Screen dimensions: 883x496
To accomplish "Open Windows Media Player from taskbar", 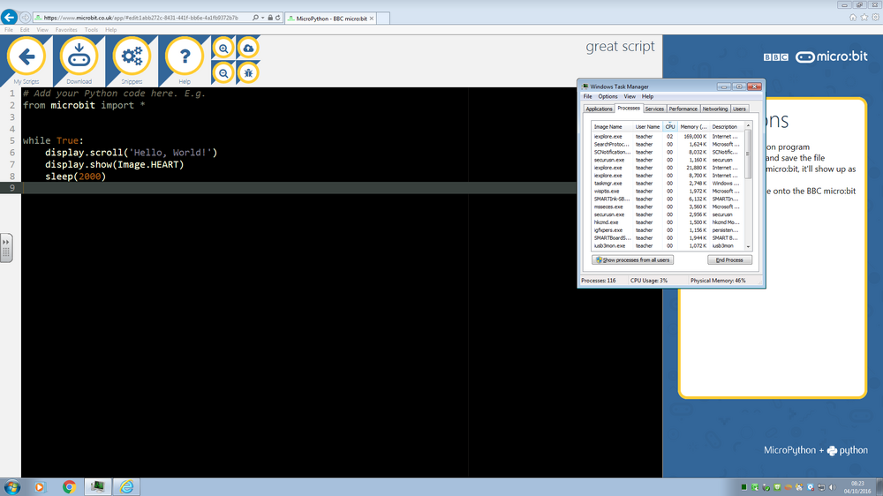I will [x=40, y=487].
